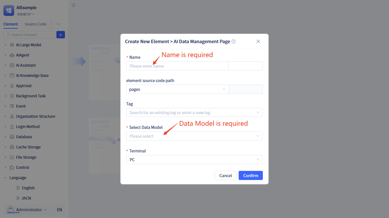
Task: Switch language via the EN button
Action: coord(60,210)
